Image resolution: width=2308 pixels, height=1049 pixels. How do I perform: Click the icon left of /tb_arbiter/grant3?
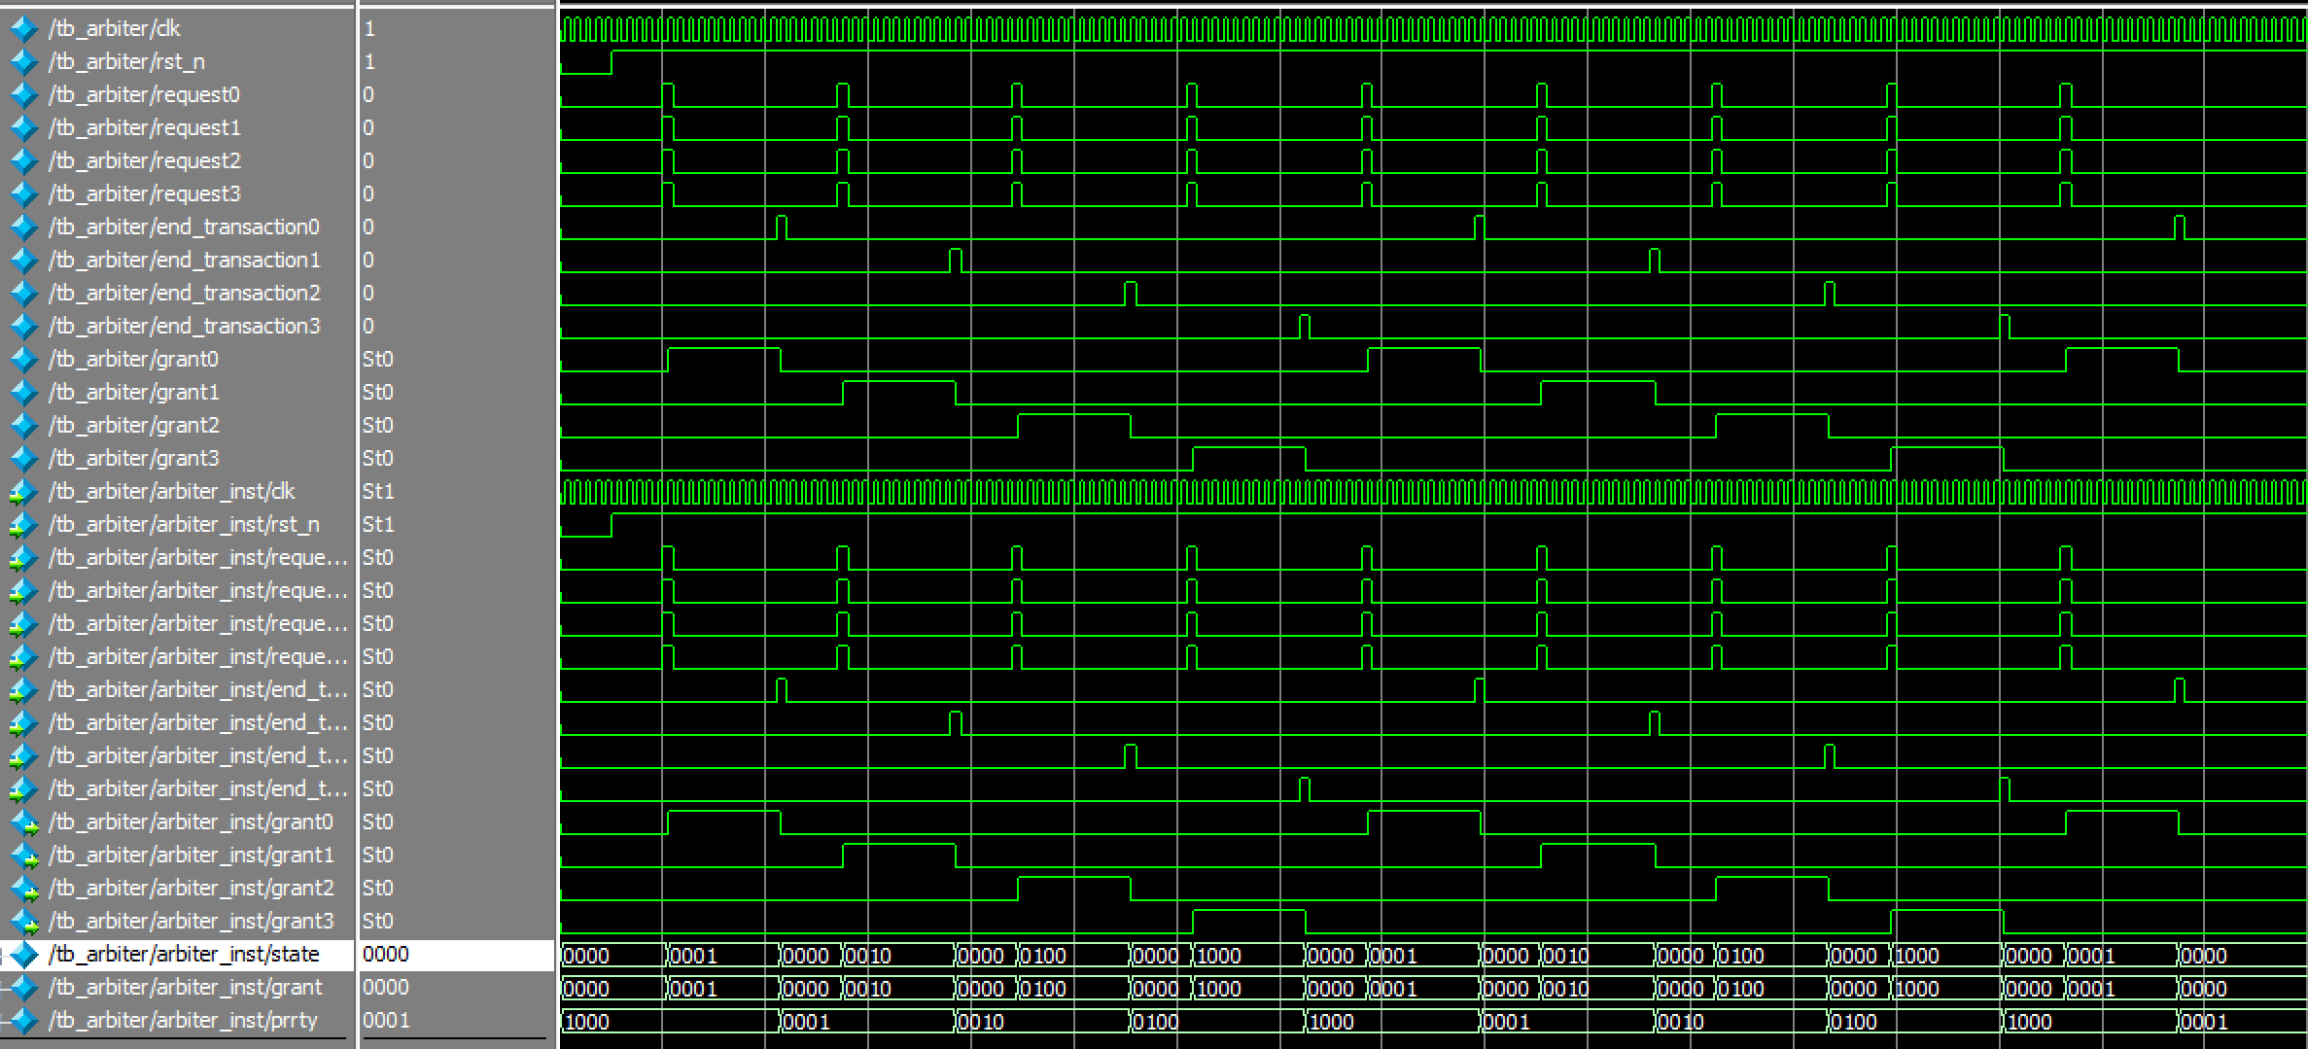pyautogui.click(x=23, y=459)
